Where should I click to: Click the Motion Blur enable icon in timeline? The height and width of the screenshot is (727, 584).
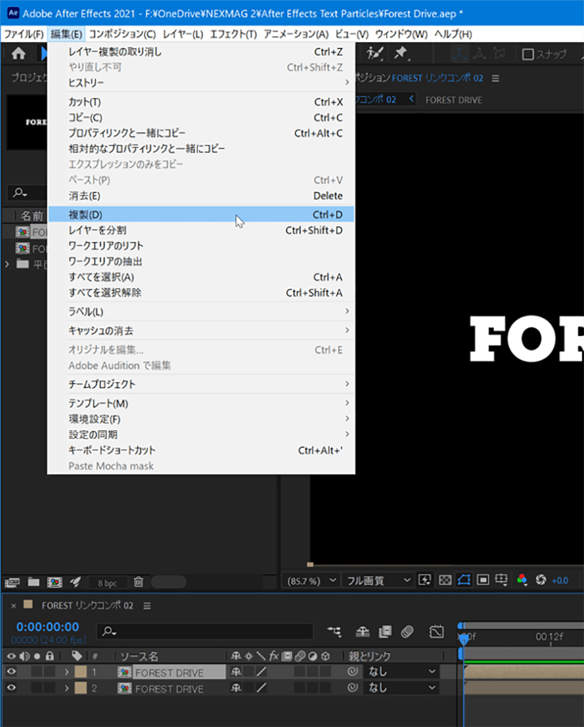pos(407,631)
